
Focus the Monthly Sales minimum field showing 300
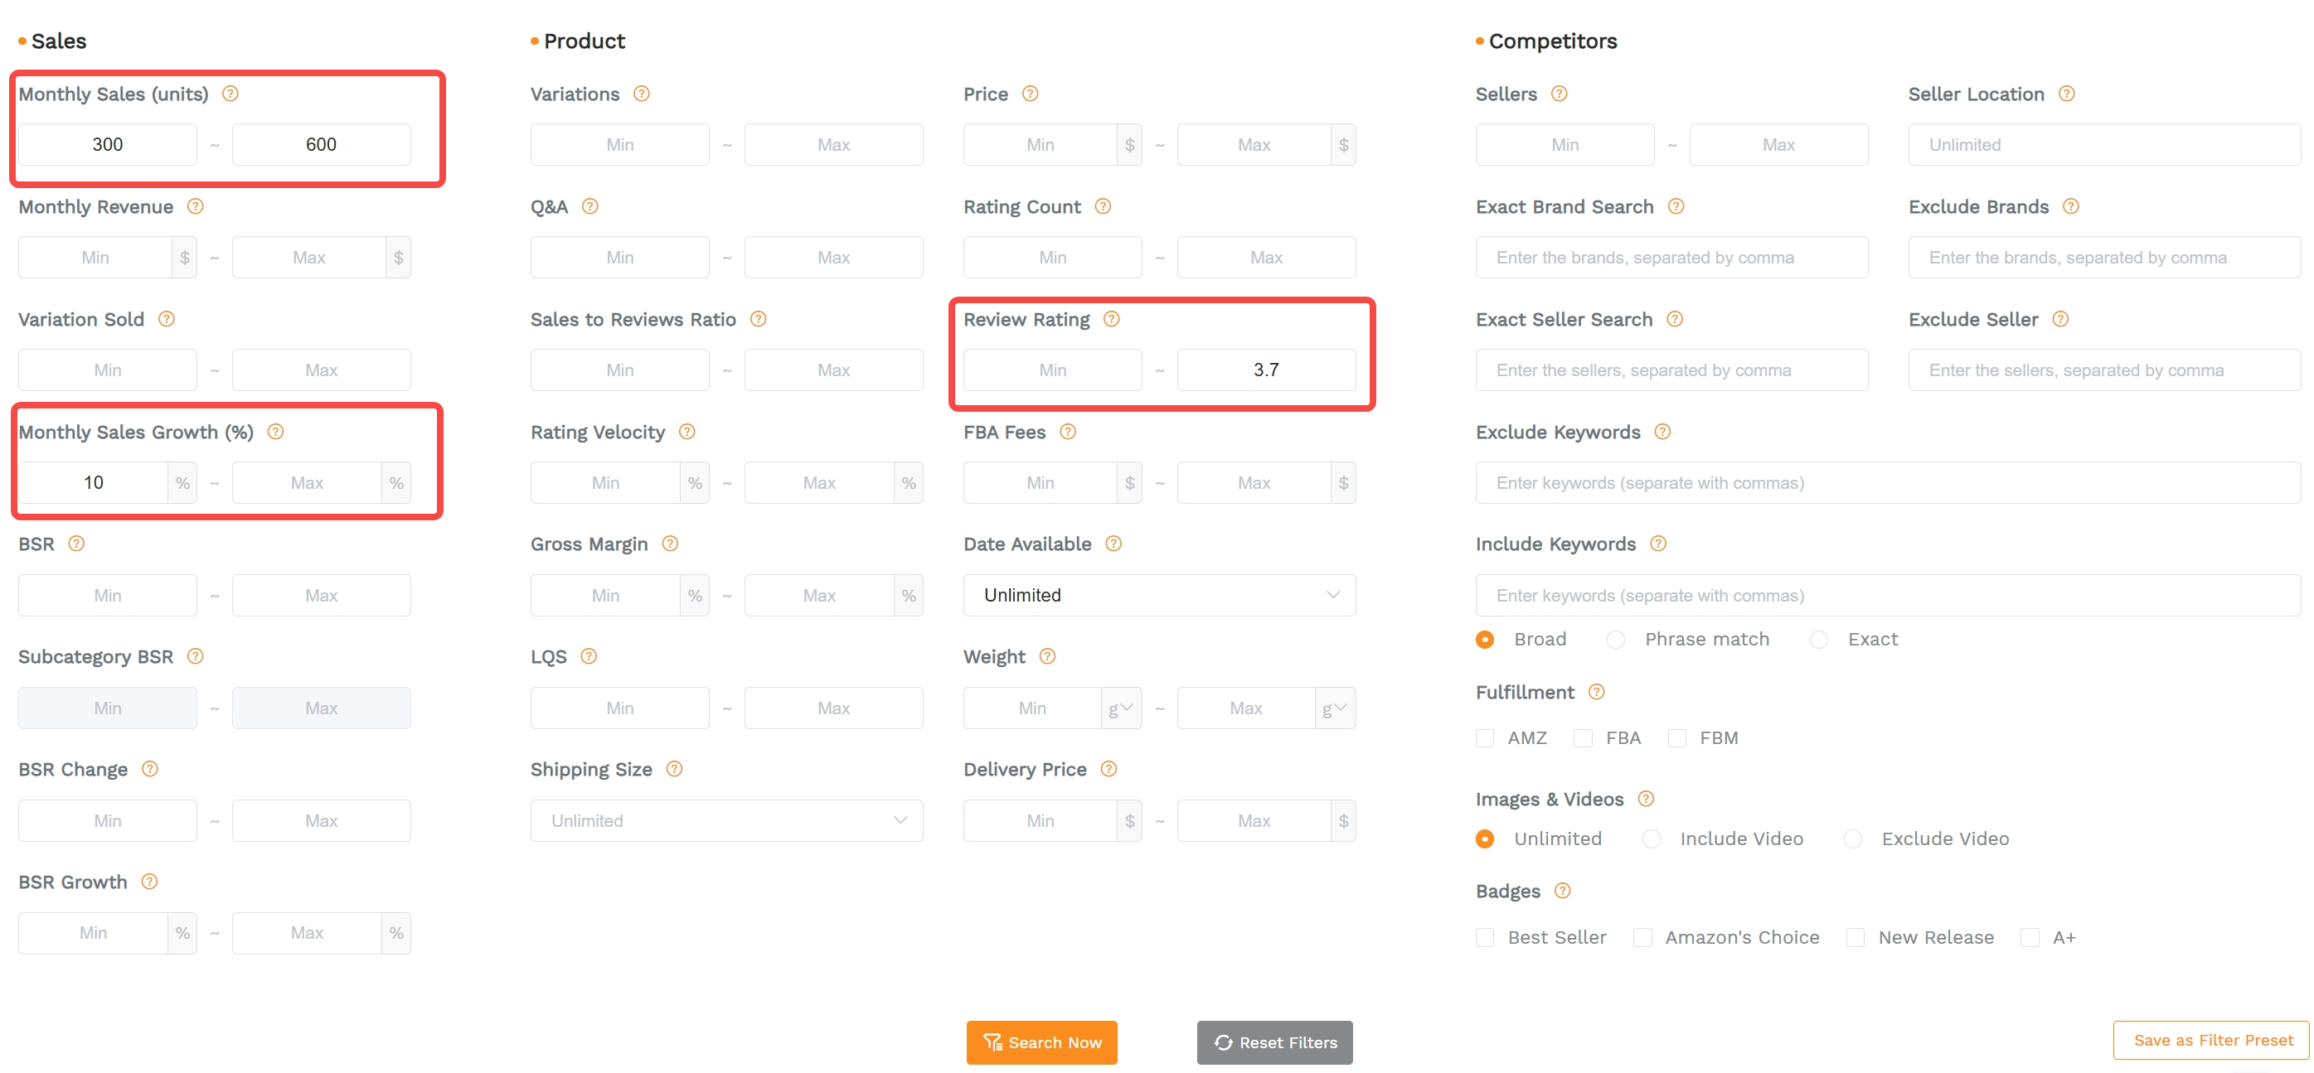(x=108, y=144)
